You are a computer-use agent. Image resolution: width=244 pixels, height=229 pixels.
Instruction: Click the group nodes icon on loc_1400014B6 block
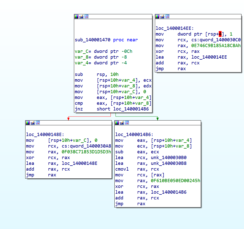coord(127,123)
